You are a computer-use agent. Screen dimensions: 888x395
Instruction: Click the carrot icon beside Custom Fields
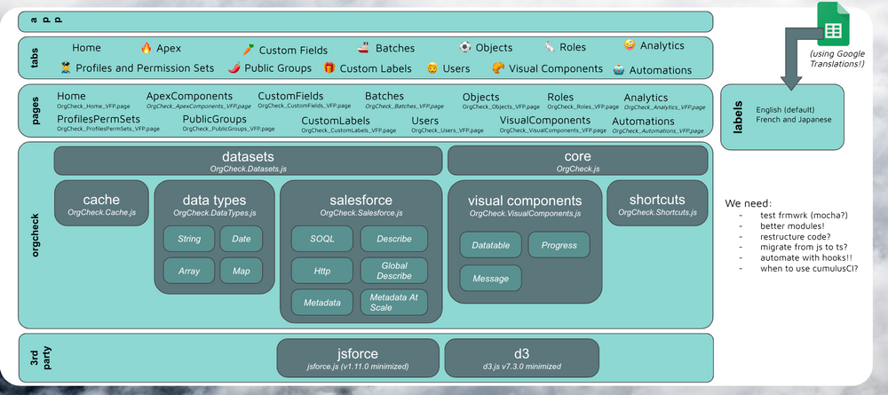pos(249,50)
